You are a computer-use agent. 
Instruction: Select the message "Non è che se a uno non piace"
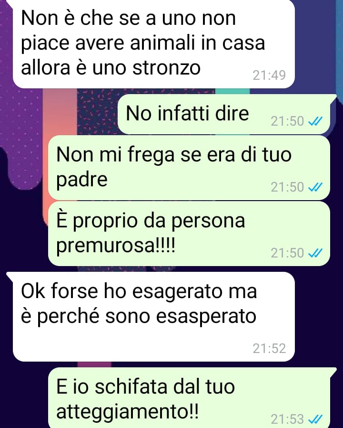coord(154,44)
